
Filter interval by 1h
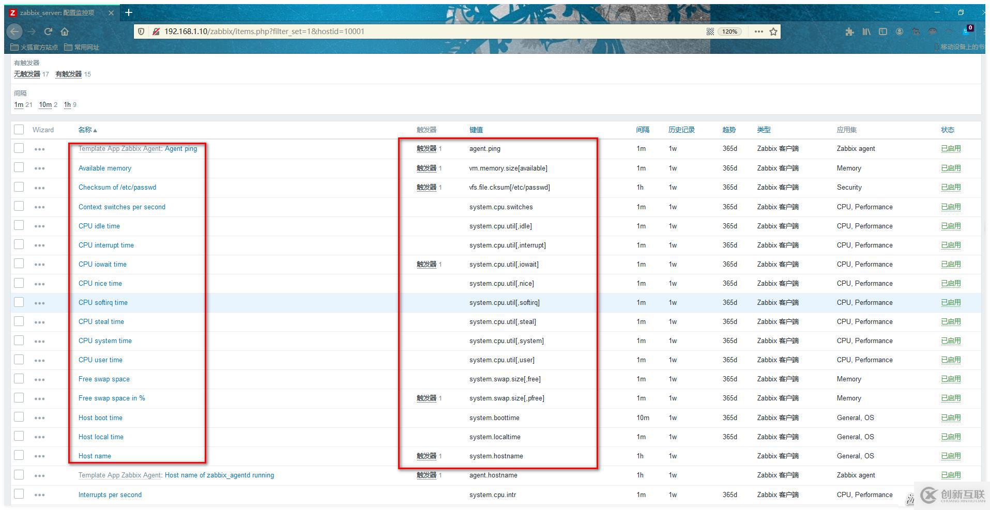click(67, 104)
